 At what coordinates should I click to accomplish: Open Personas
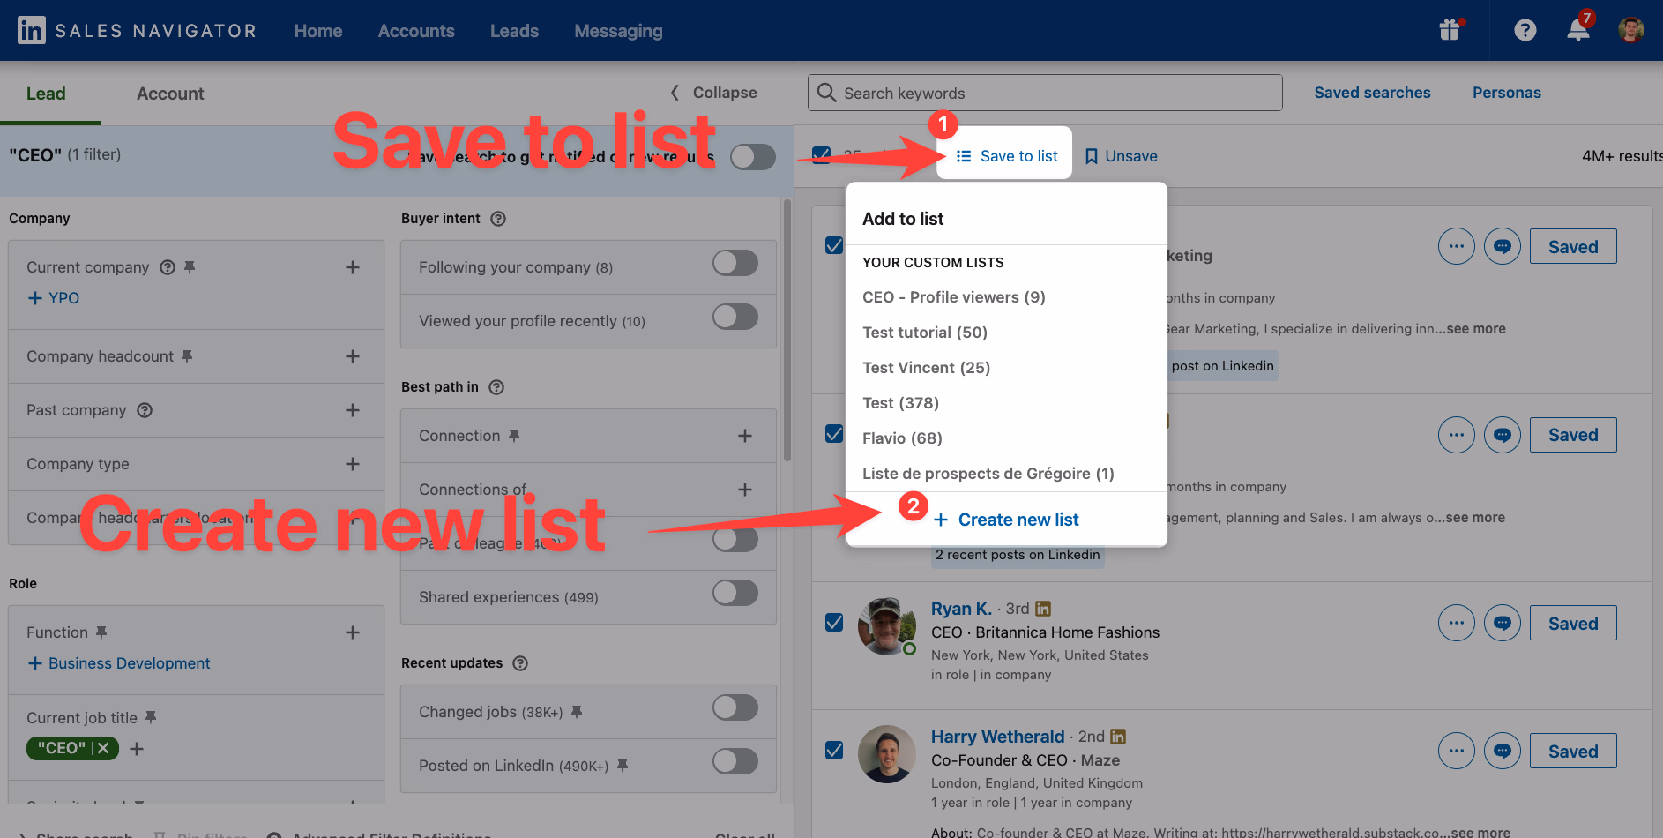pos(1506,93)
